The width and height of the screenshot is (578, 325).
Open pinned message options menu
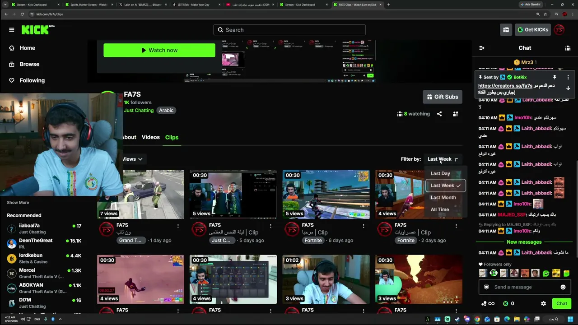568,77
